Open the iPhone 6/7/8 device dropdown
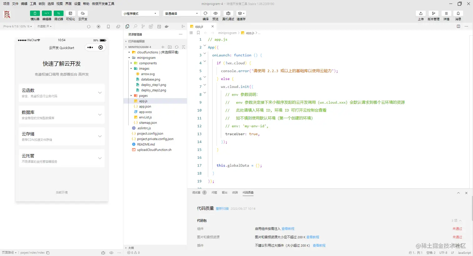This screenshot has width=473, height=256. (18, 27)
